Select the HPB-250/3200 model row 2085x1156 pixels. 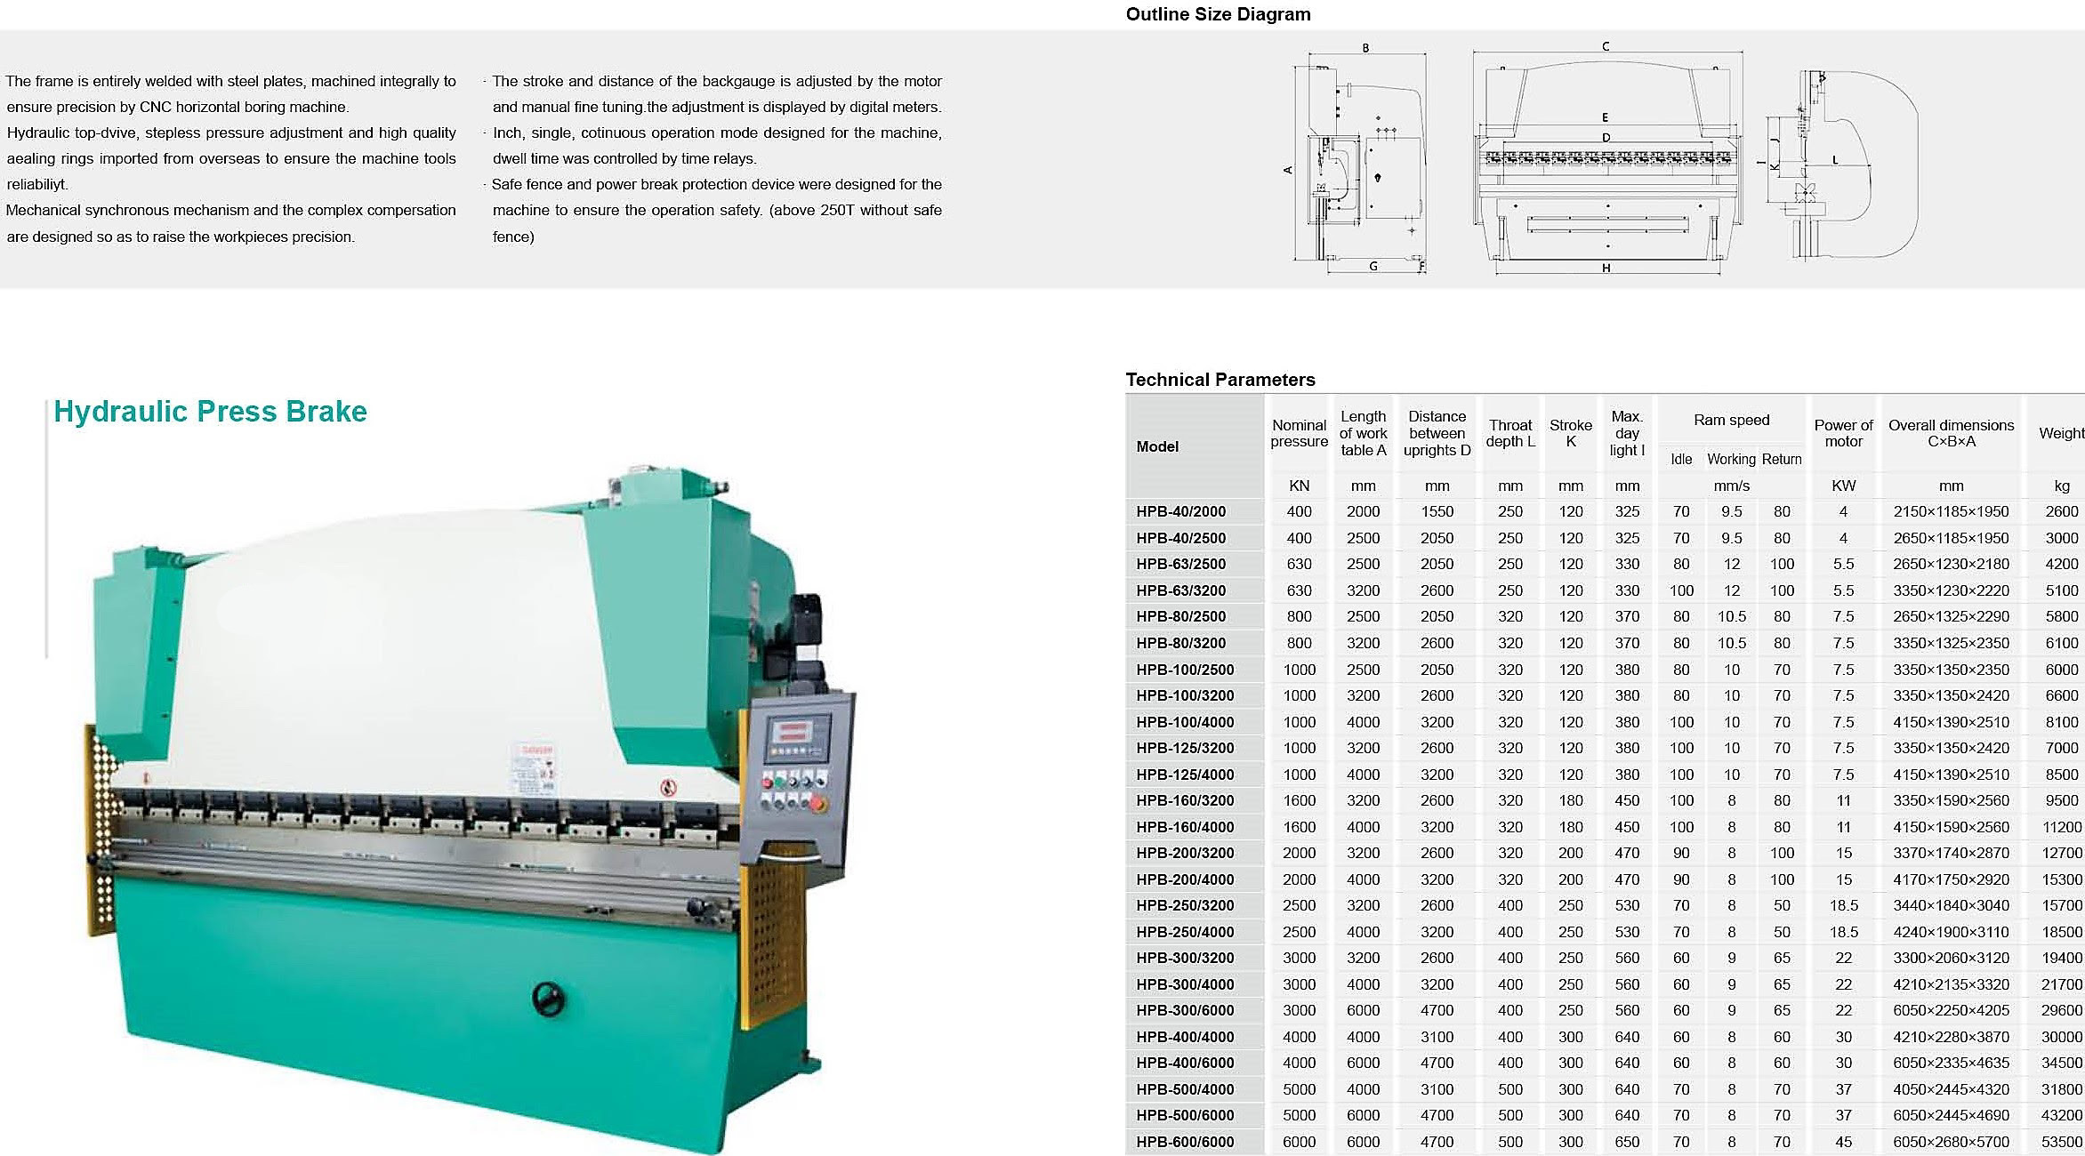pyautogui.click(x=1184, y=905)
